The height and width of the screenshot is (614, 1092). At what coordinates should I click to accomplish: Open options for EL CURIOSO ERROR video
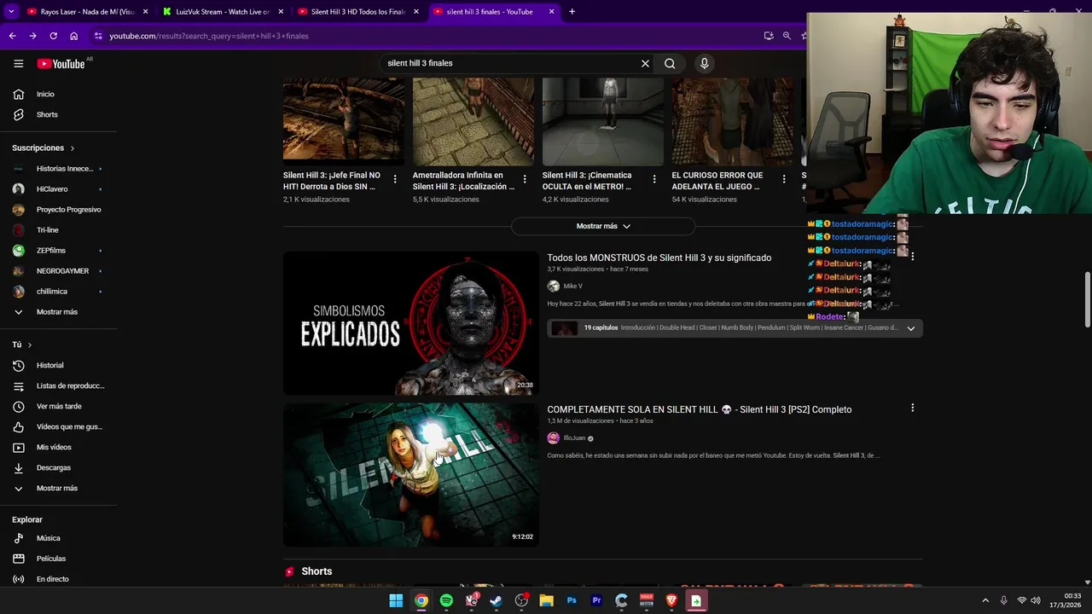[x=783, y=179]
